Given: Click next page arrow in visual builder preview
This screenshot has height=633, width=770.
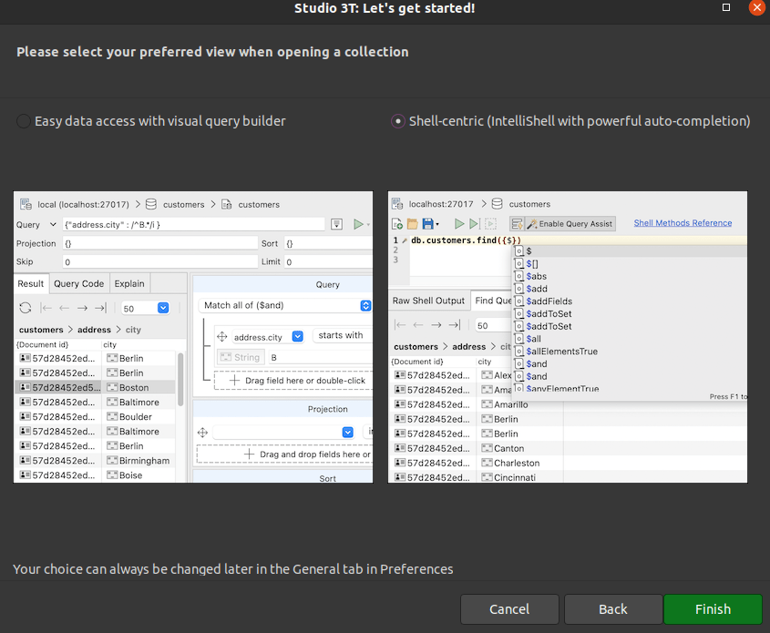Looking at the screenshot, I should [x=82, y=308].
